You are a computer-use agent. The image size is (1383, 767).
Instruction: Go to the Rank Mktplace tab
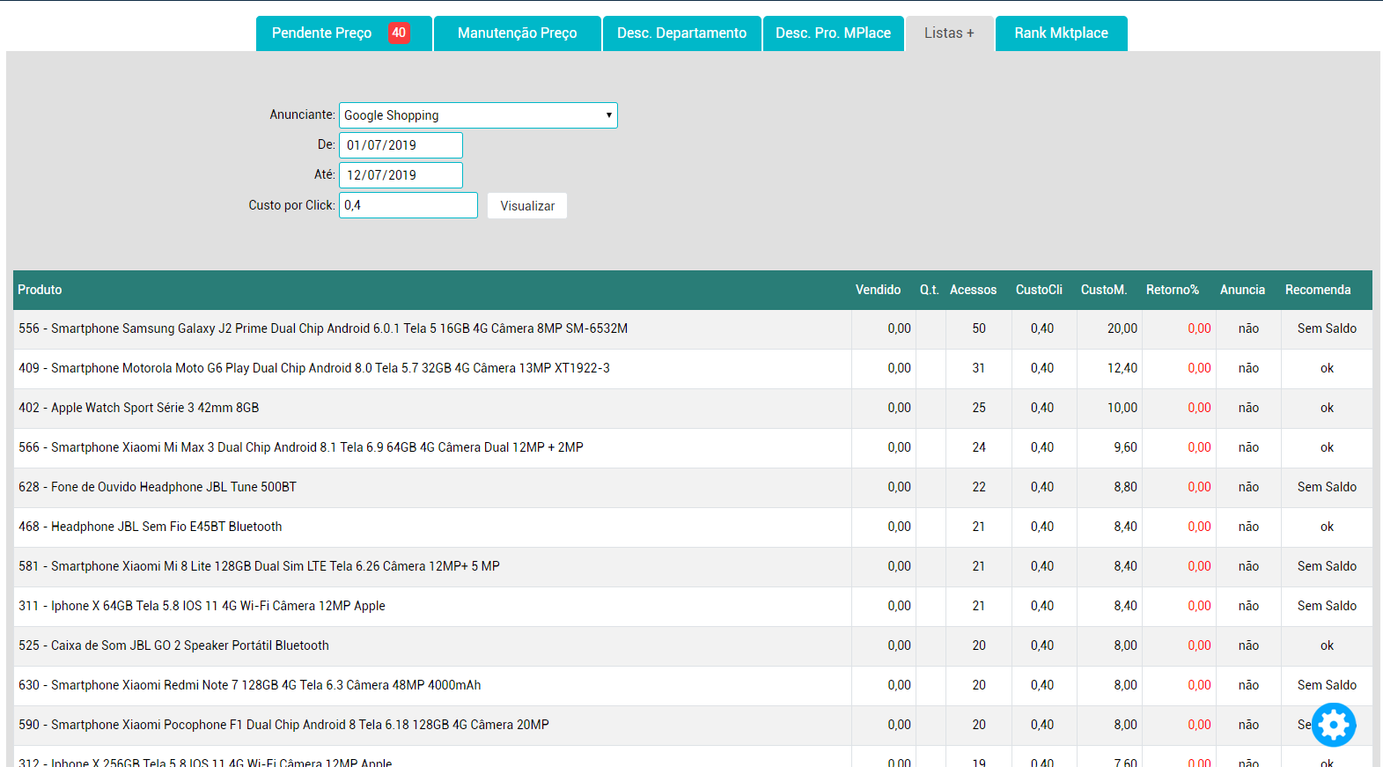(x=1062, y=33)
